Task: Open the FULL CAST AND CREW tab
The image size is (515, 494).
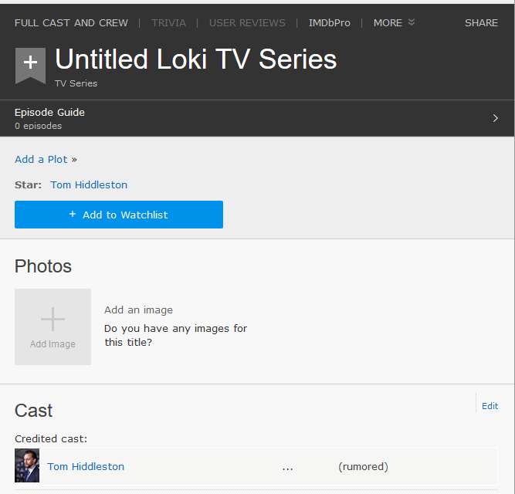Action: click(x=71, y=22)
